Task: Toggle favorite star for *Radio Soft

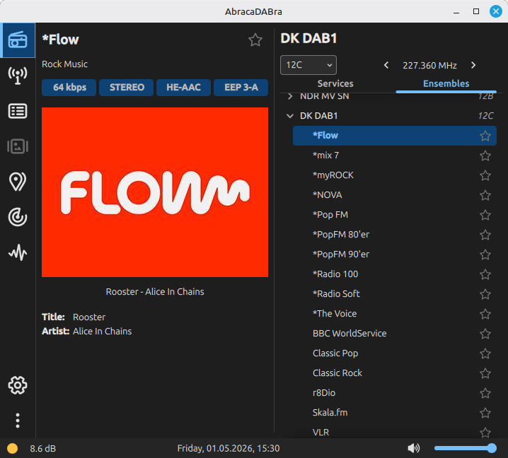Action: point(485,294)
